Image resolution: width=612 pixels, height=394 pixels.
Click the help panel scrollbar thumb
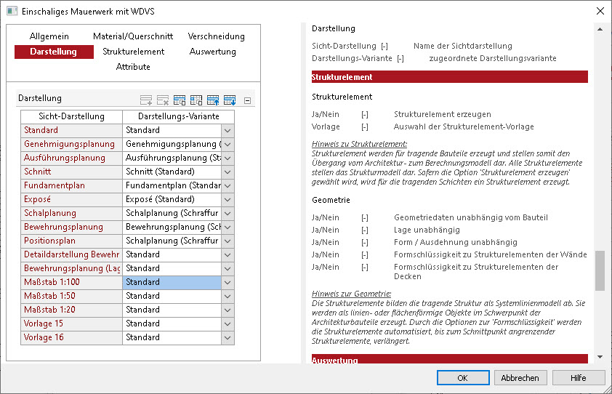pyautogui.click(x=600, y=270)
